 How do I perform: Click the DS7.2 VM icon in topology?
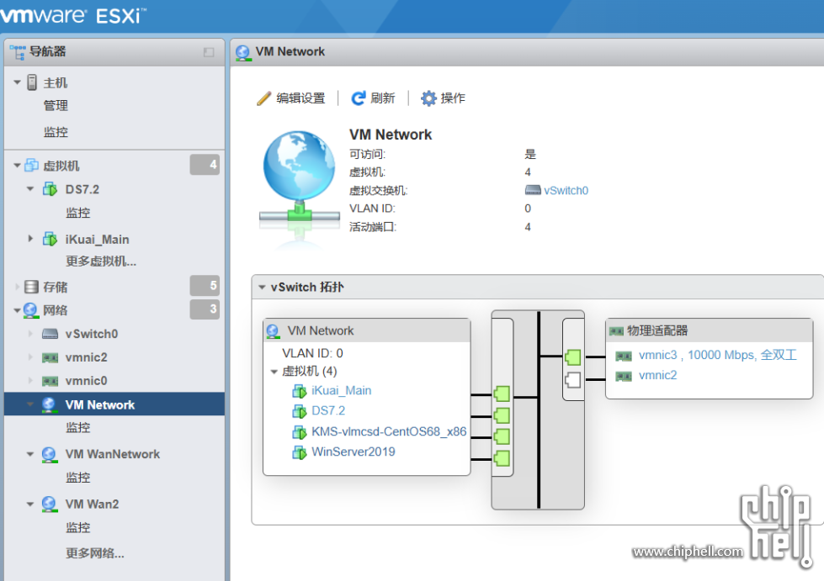[x=300, y=411]
